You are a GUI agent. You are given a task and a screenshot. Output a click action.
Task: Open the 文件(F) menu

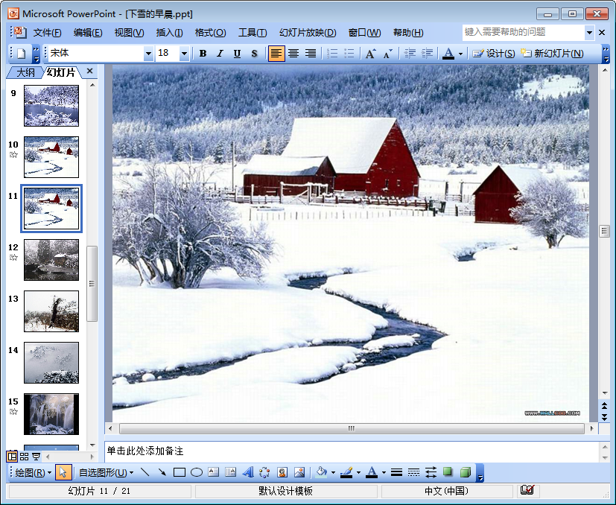coord(47,33)
